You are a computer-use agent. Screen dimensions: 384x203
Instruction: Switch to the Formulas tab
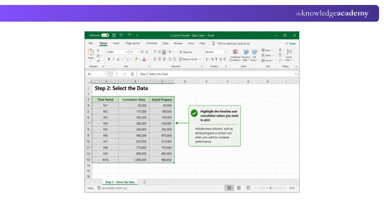152,43
